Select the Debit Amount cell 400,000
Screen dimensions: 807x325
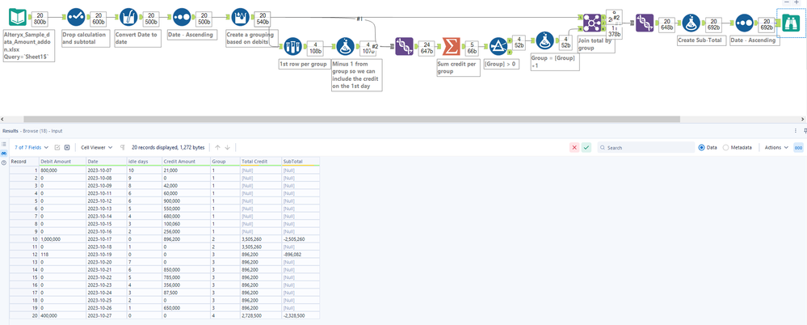[62, 315]
